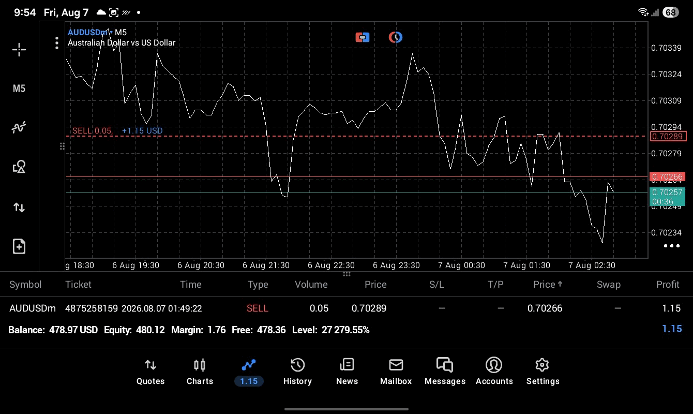
Task: Open the History tab
Action: [297, 372]
